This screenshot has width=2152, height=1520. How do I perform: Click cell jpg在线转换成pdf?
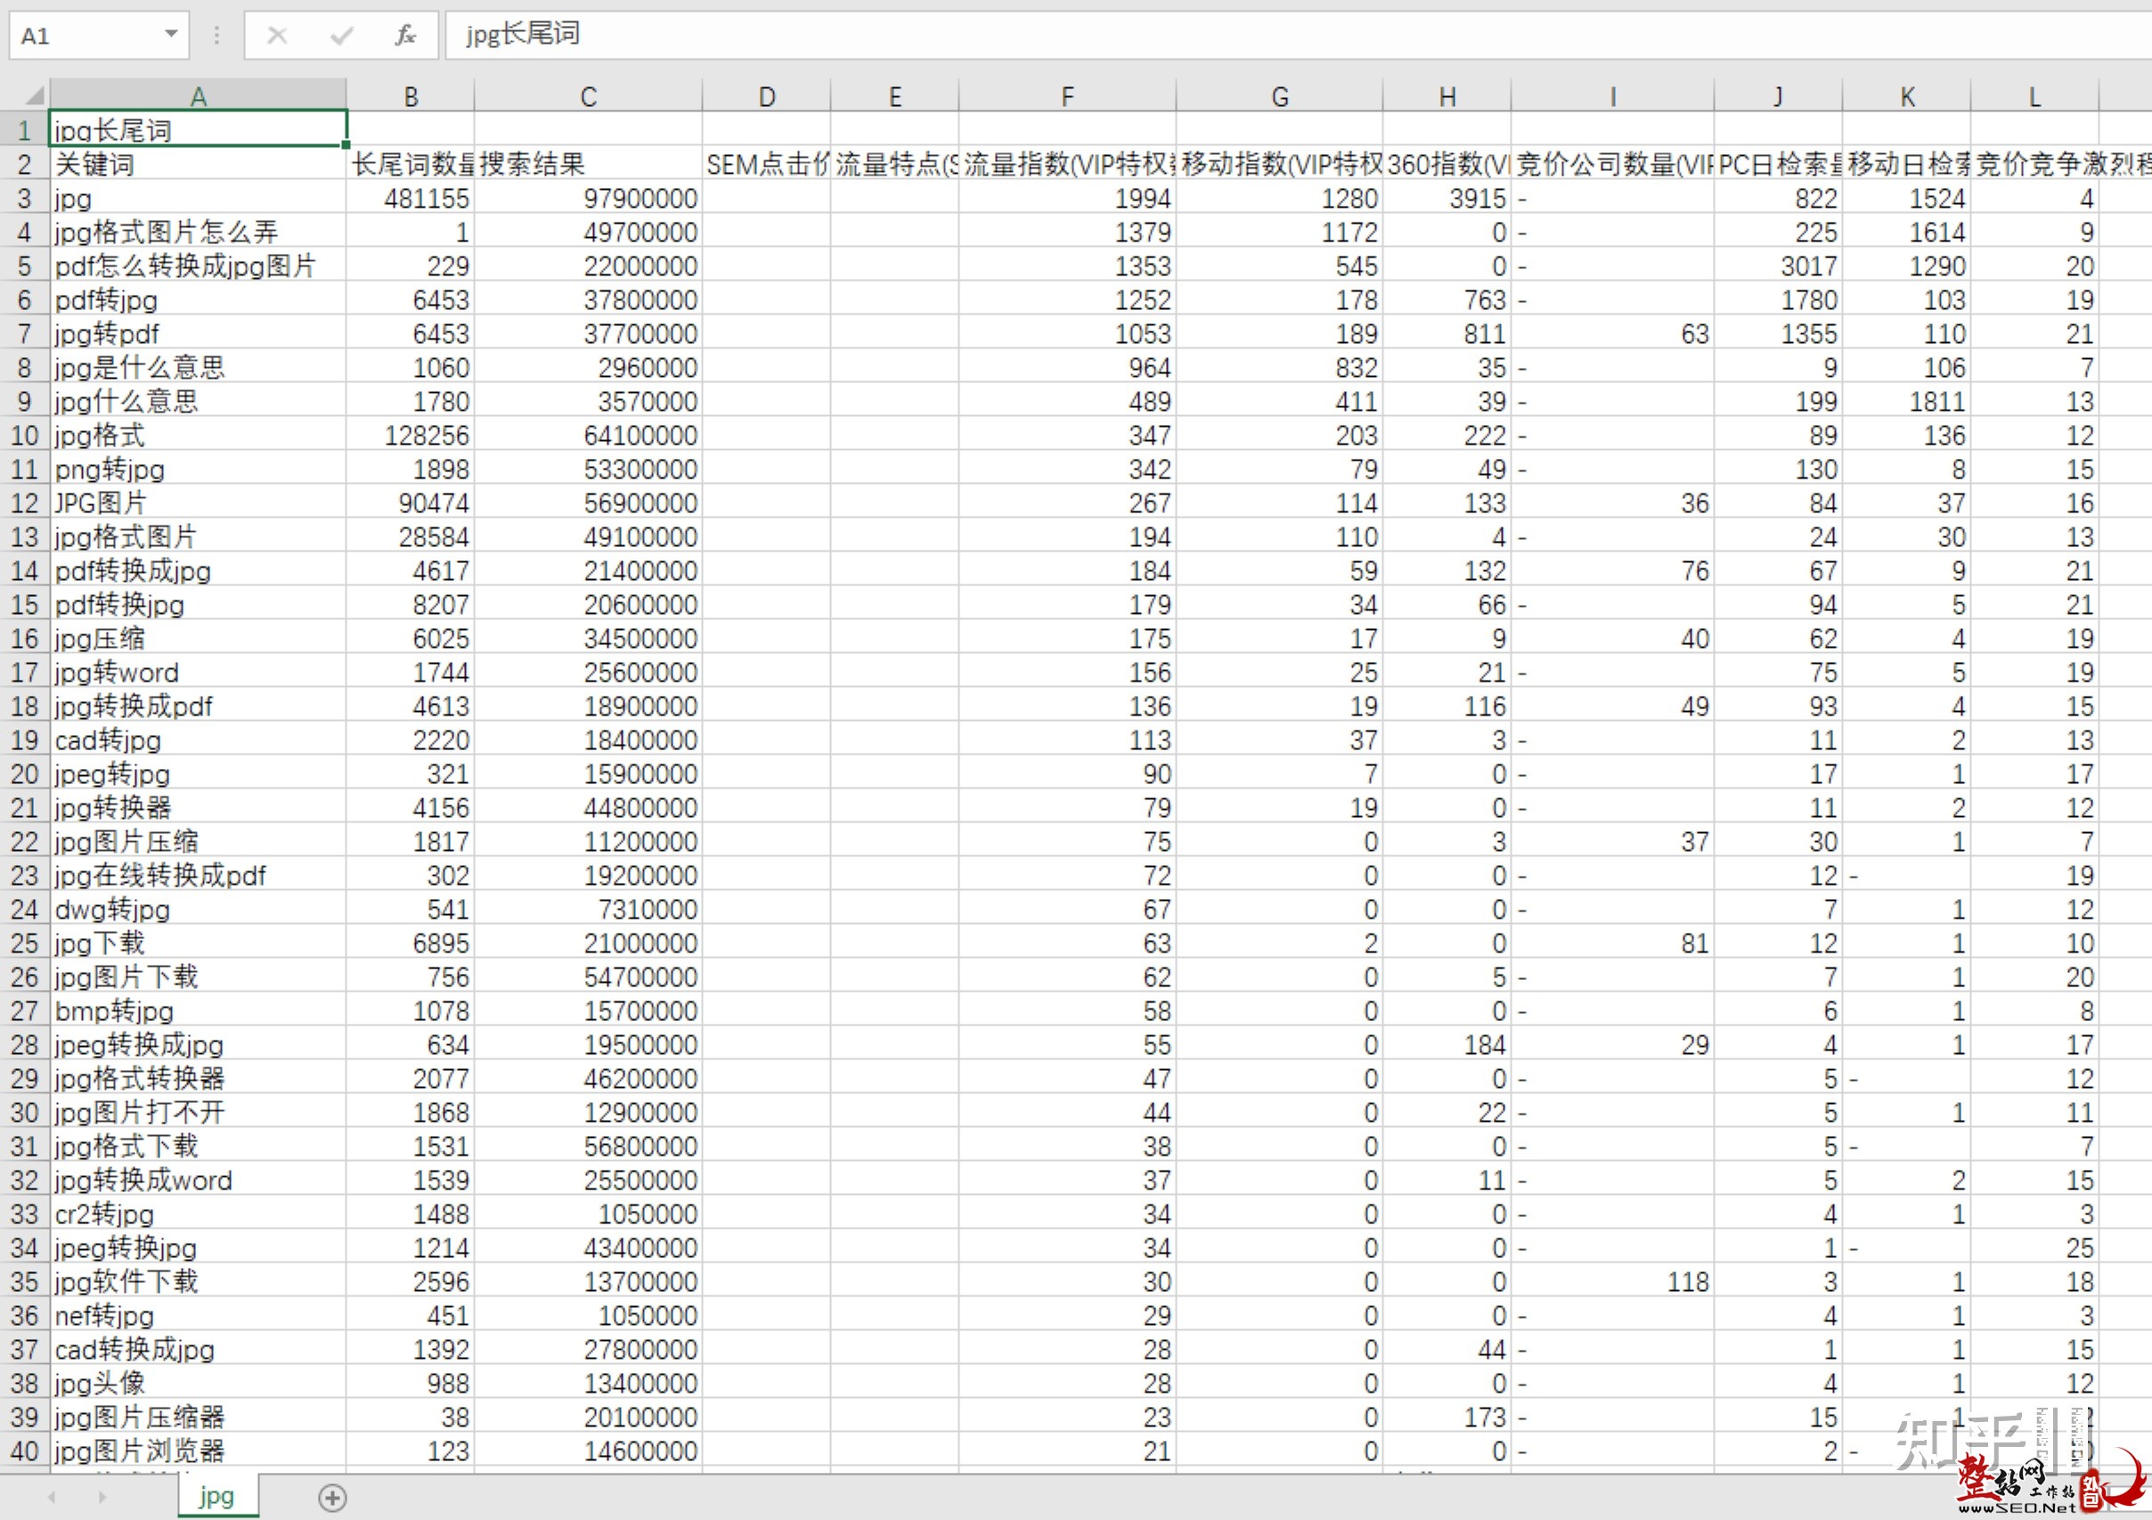point(198,875)
